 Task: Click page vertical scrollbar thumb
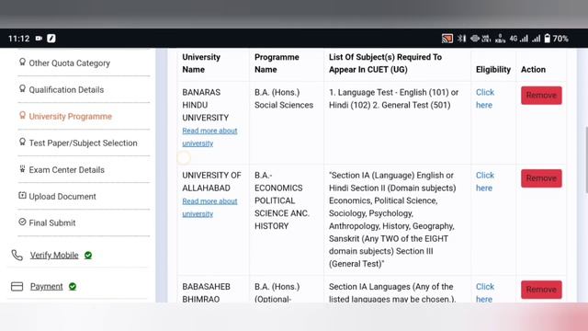pos(586,160)
